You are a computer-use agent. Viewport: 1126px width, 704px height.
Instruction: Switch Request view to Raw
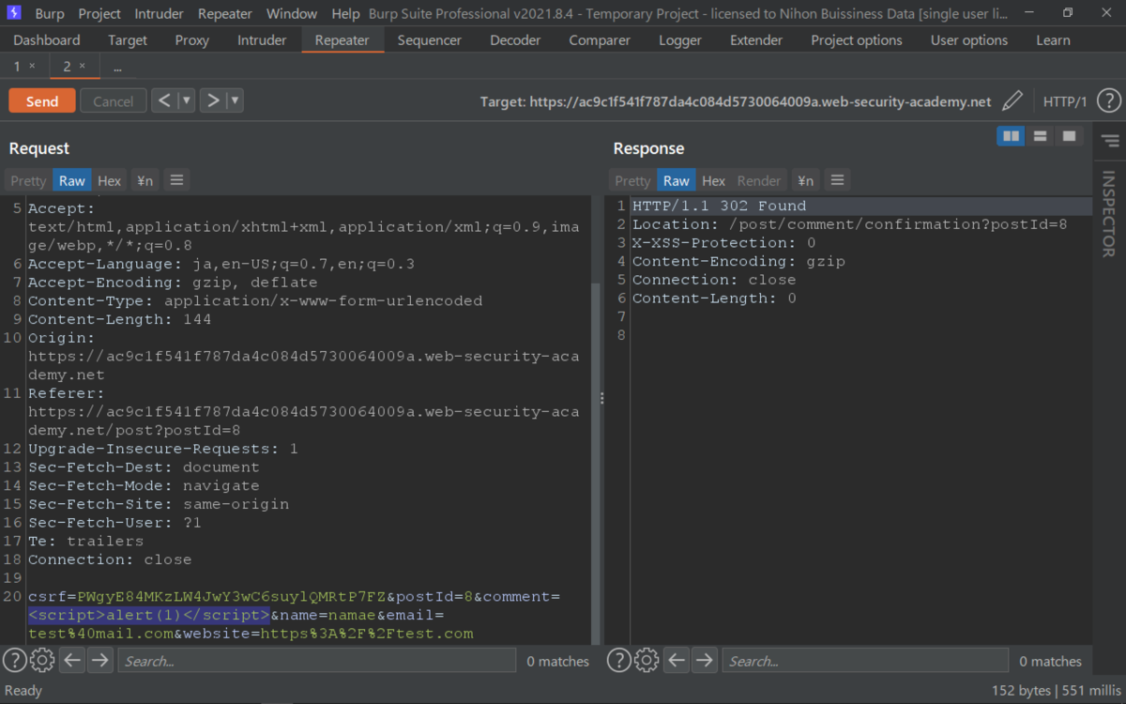(72, 180)
